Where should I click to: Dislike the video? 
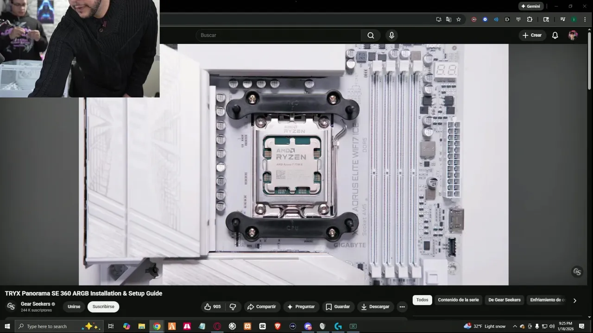(x=233, y=307)
